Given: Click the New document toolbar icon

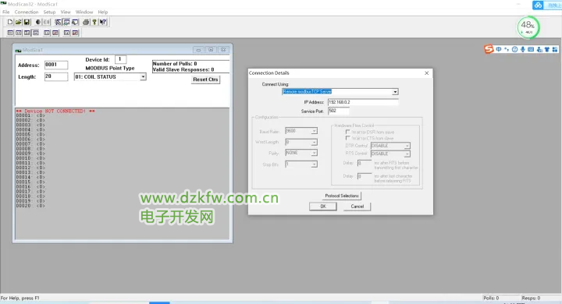Looking at the screenshot, I should (10, 22).
